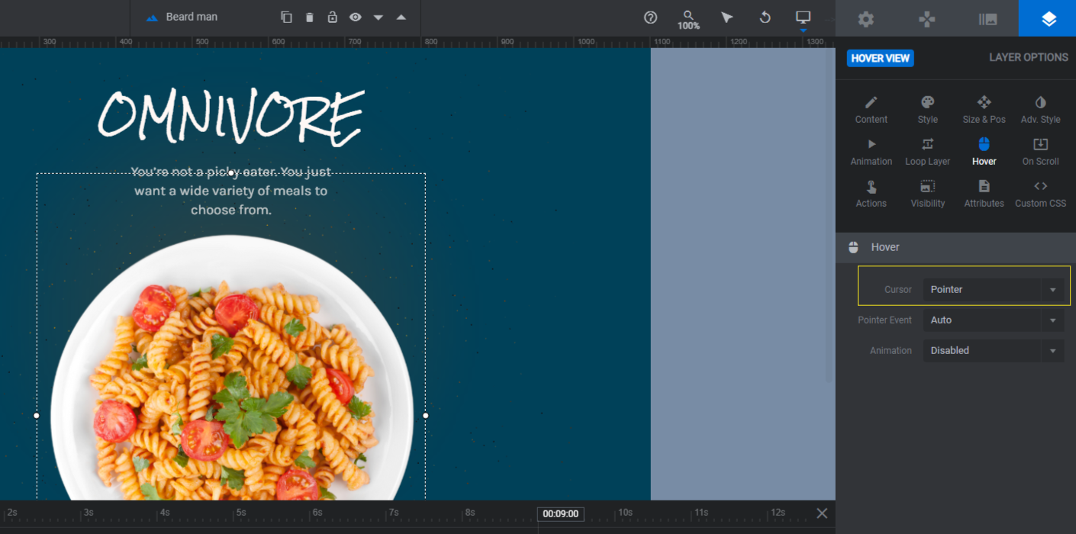Open the Attributes layer options

[984, 194]
